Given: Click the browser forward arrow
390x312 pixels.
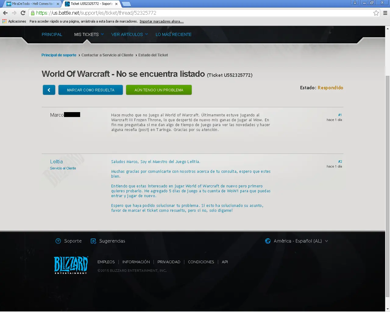Looking at the screenshot, I should (x=14, y=13).
